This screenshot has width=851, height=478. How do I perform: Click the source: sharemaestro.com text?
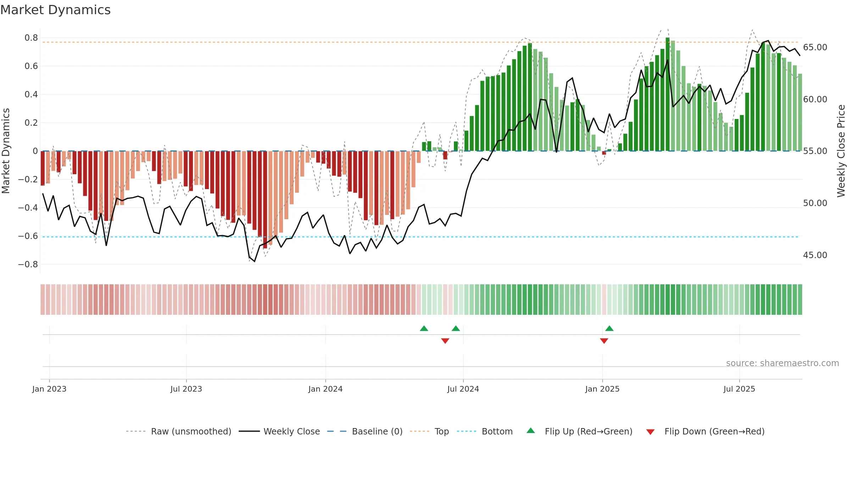(x=783, y=363)
